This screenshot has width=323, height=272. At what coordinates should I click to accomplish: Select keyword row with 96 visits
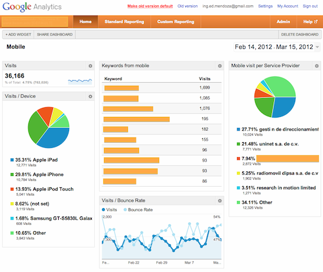161,150
